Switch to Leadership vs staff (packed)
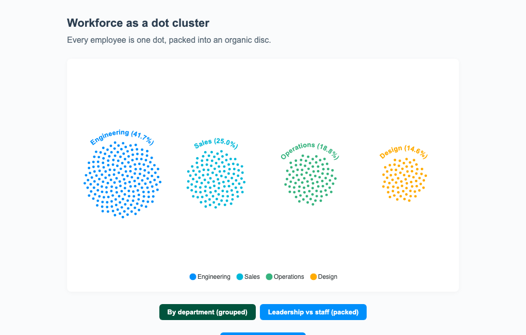The image size is (526, 335). click(313, 312)
